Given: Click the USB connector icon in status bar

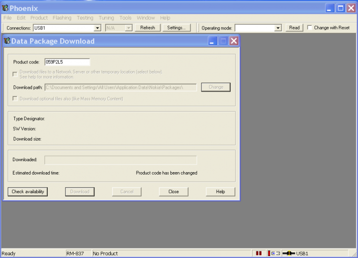Looking at the screenshot, I should tap(289, 253).
